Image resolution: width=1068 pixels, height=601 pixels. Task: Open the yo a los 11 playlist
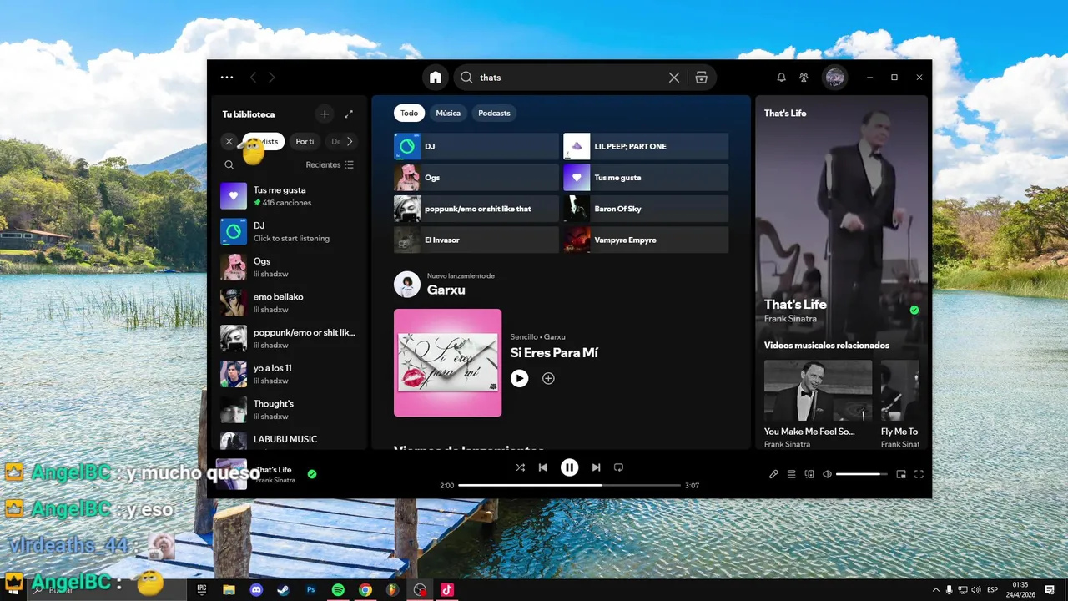point(288,374)
